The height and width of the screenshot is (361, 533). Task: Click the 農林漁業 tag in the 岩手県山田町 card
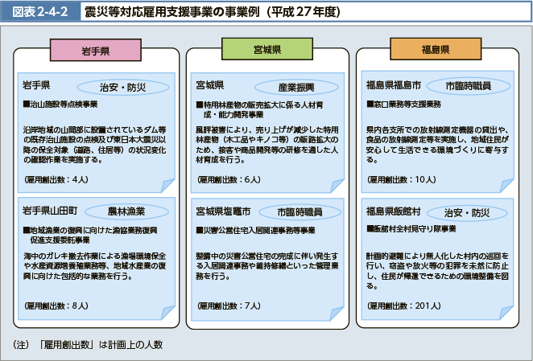tap(126, 211)
